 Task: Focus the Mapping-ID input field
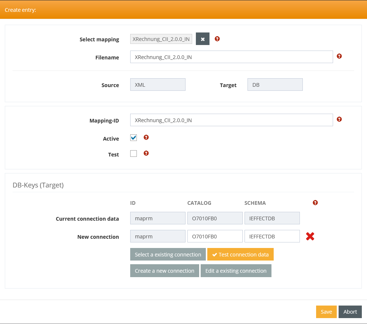pyautogui.click(x=232, y=120)
